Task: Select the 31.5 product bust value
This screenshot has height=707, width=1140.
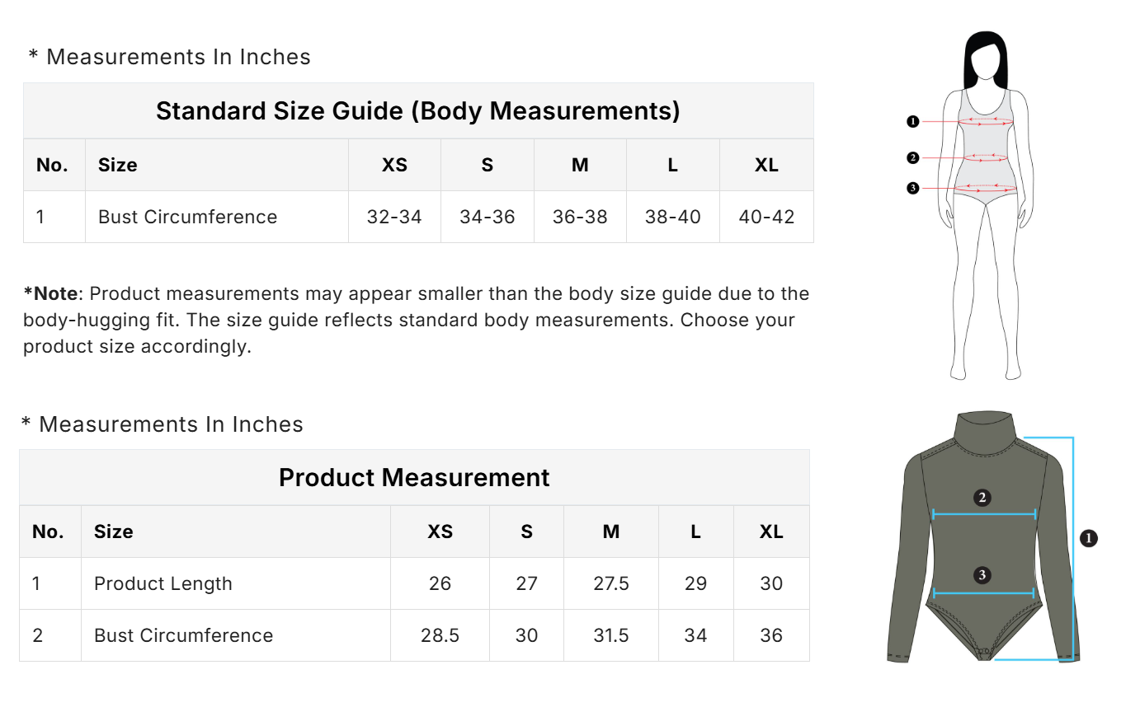Action: click(611, 635)
